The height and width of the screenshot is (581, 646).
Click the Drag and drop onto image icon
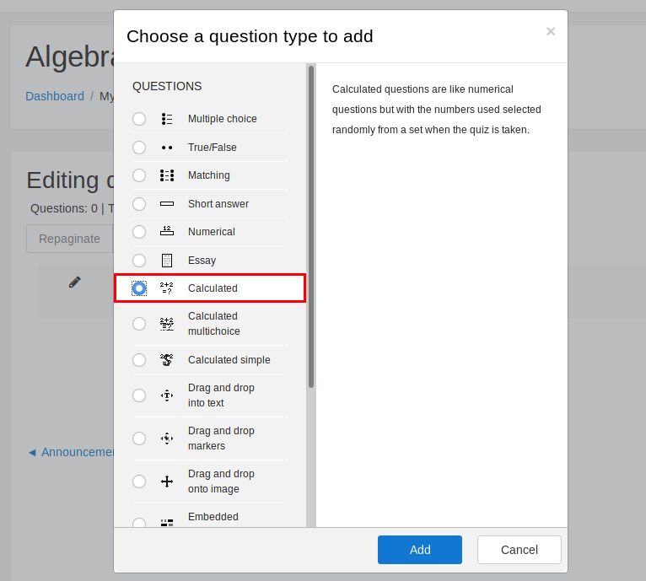point(167,481)
